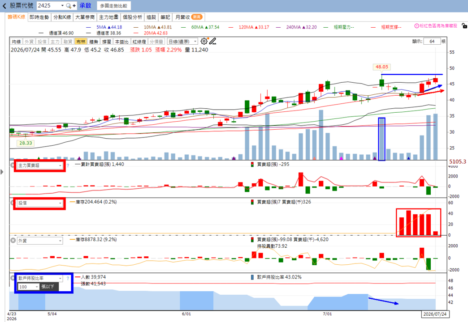Open the chart settings gear icon

[x=204, y=41]
